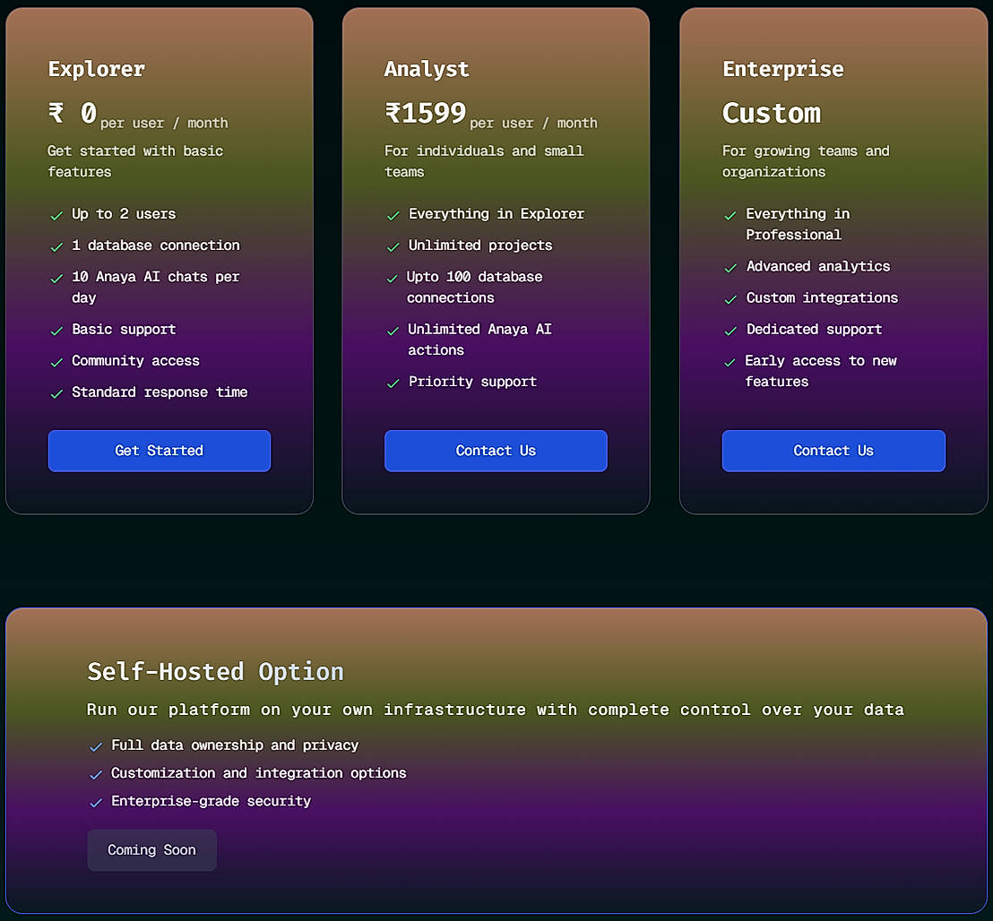Click 'Everything in Professional' feature text
993x921 pixels.
(x=798, y=224)
